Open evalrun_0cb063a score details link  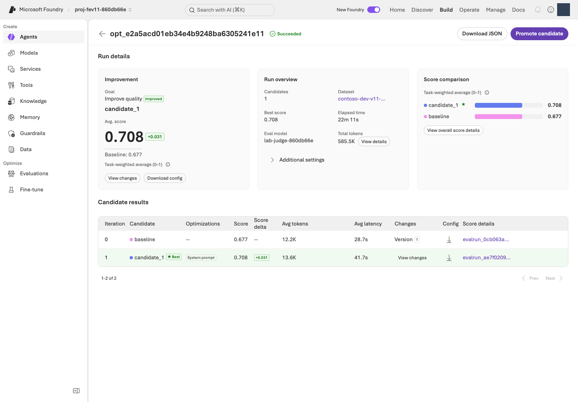(x=486, y=240)
